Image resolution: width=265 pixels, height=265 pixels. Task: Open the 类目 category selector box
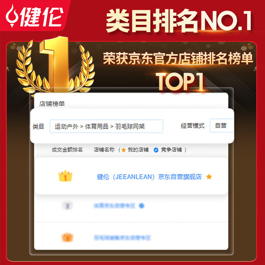coord(107,126)
